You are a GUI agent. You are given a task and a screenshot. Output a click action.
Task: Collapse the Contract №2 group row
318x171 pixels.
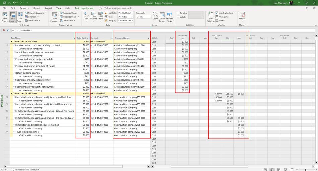(11, 93)
